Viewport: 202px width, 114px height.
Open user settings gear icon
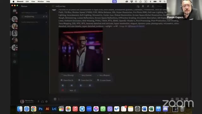coord(46,101)
